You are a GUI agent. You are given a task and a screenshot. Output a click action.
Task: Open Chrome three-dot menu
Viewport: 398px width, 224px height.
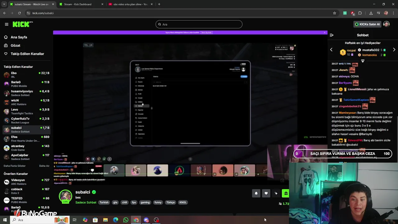[x=393, y=13]
